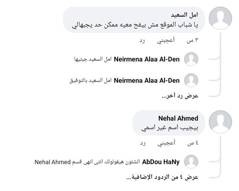The height and width of the screenshot is (191, 239).
Task: Open Neirmena Alaa Al-Den's name on بالتوفيق reply
Action: pyautogui.click(x=147, y=80)
